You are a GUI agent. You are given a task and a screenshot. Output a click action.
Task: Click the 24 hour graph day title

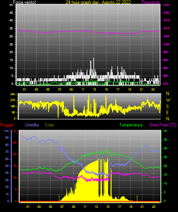point(98,2)
